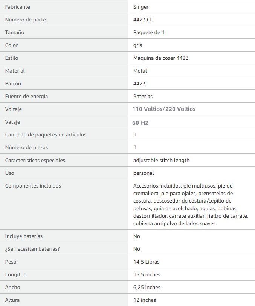The height and width of the screenshot is (306, 255).
Task: Click the Cantidad de paquetes de artículos label
Action: [46, 135]
